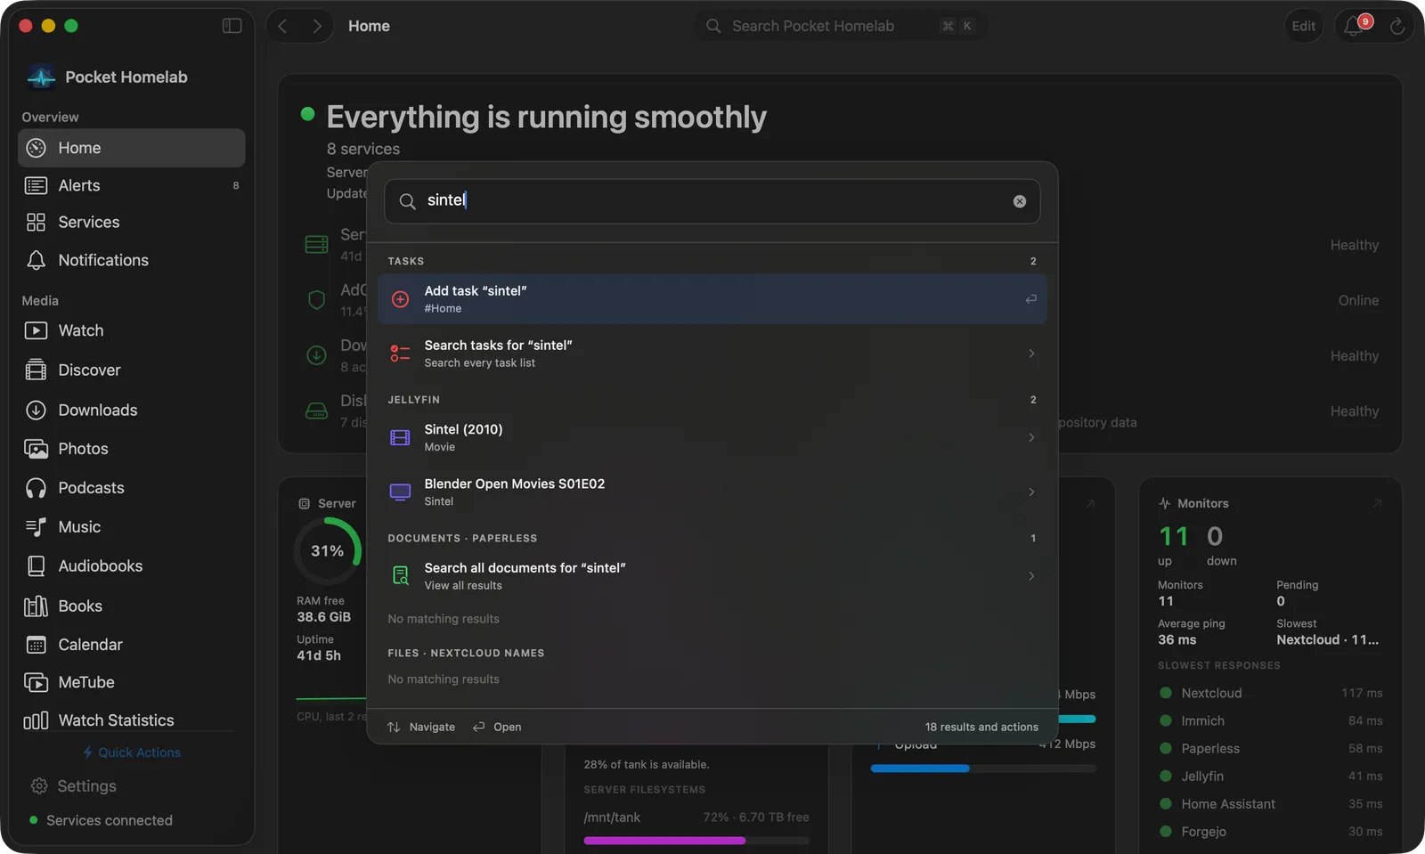Select the Home item in sidebar

[131, 148]
